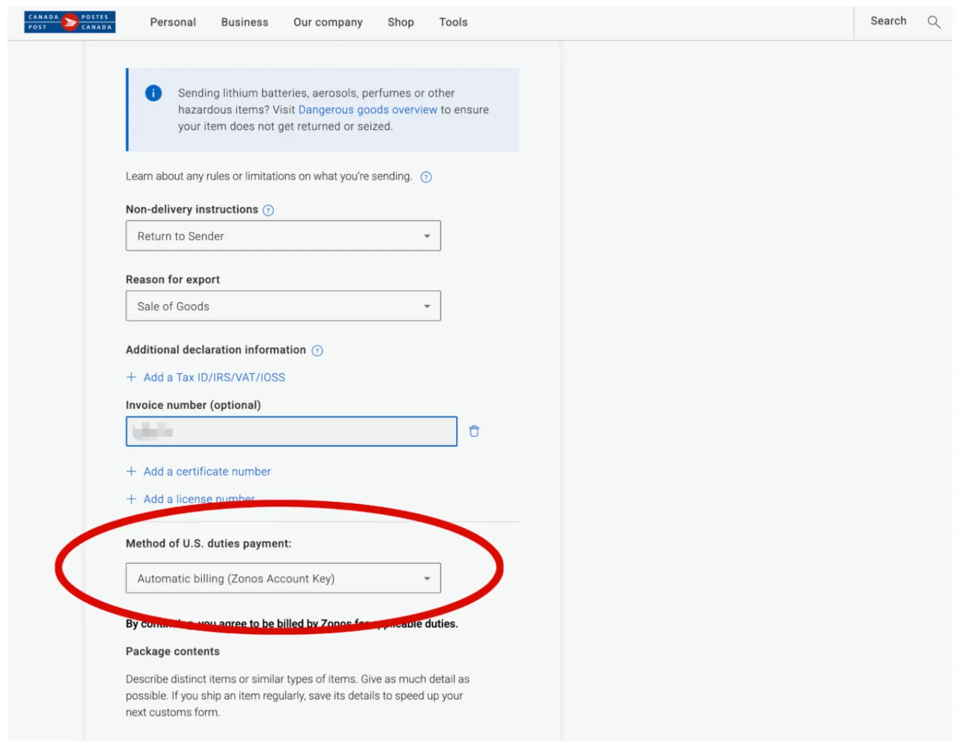Open the Tools navigation item

point(453,22)
